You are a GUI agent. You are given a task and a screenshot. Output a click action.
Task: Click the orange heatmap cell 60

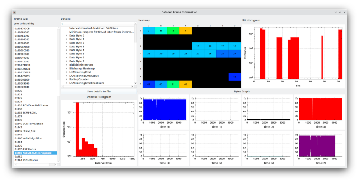click(186, 84)
